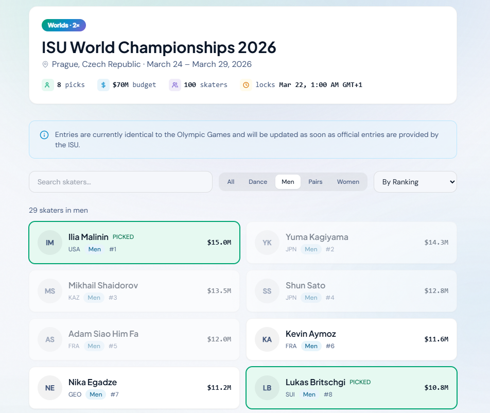Click the KA avatar for Kevin Aymoz
Screen dimensions: 490x413
[267, 339]
